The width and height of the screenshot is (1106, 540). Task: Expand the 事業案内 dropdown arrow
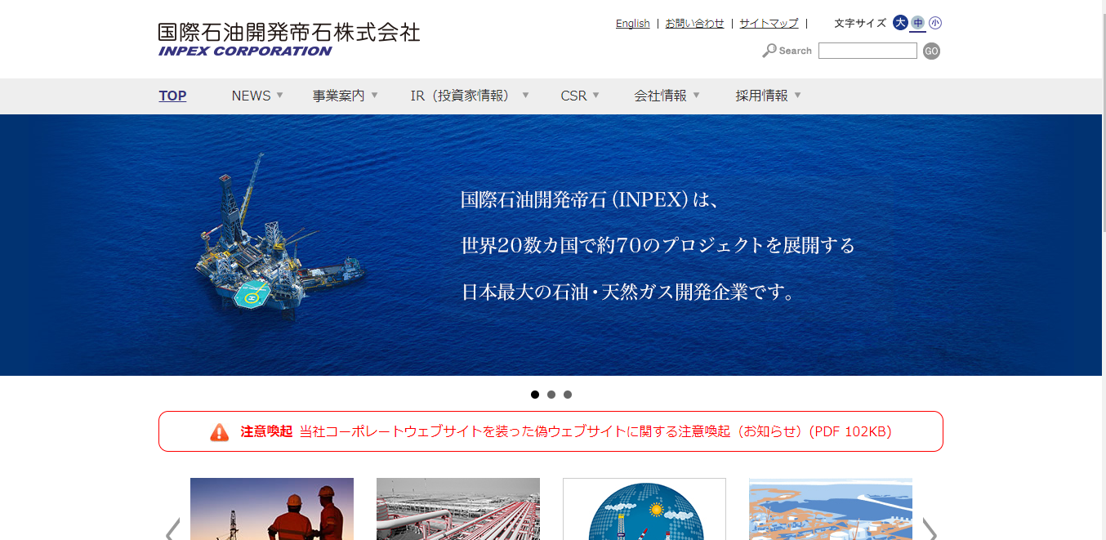pyautogui.click(x=375, y=95)
